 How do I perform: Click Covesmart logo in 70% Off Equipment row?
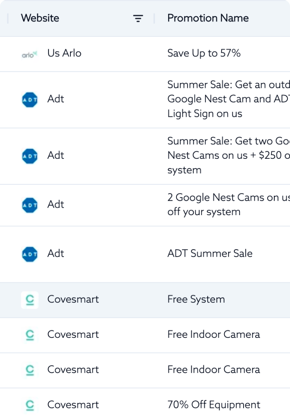pyautogui.click(x=30, y=405)
